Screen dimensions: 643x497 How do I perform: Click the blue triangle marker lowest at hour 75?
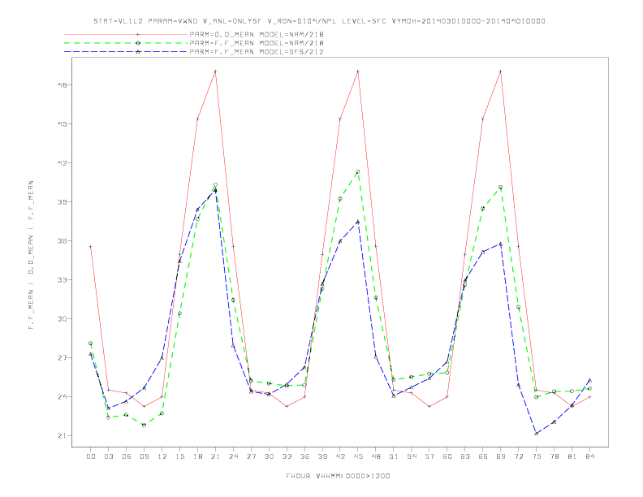point(537,434)
